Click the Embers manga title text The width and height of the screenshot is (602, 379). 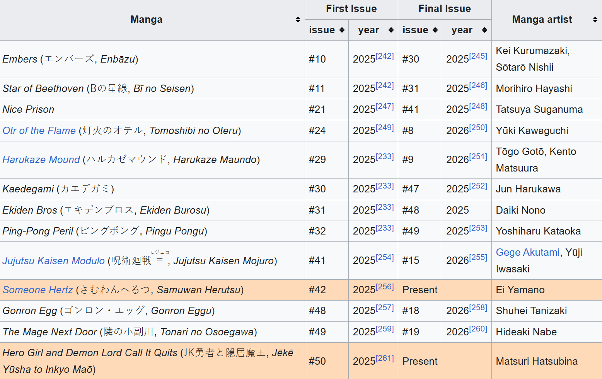click(x=20, y=59)
